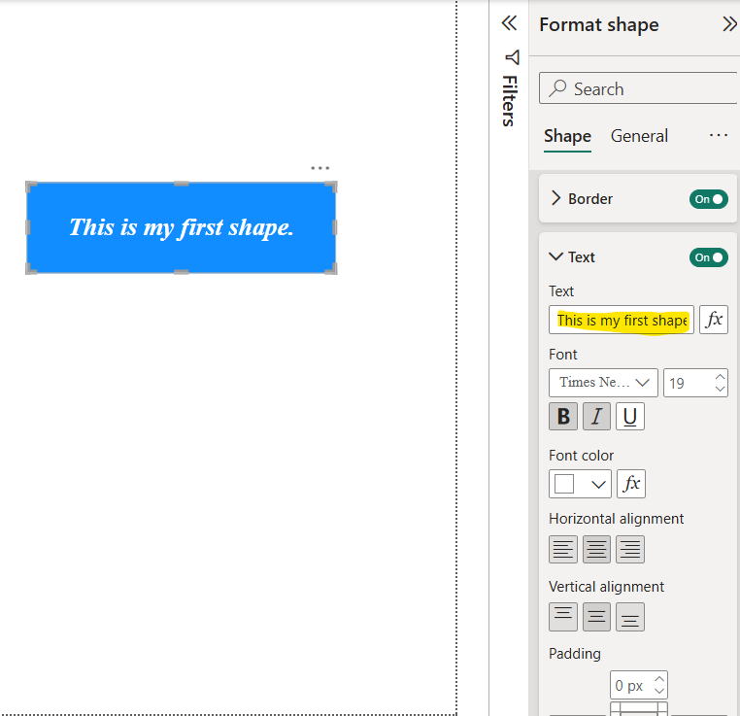
Task: Toggle Bold text formatting
Action: coord(562,417)
